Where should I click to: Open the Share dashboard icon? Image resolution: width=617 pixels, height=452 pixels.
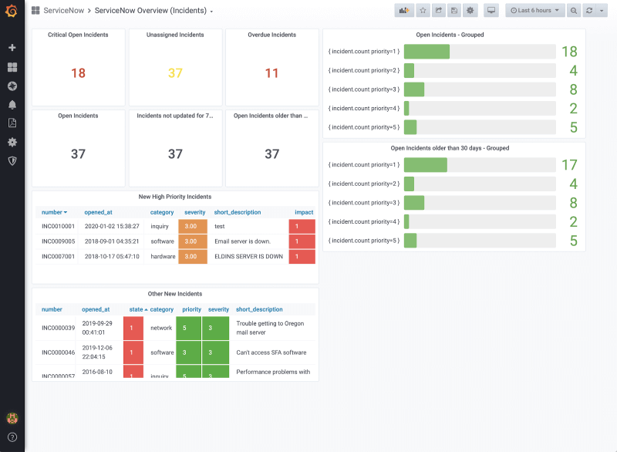coord(440,10)
